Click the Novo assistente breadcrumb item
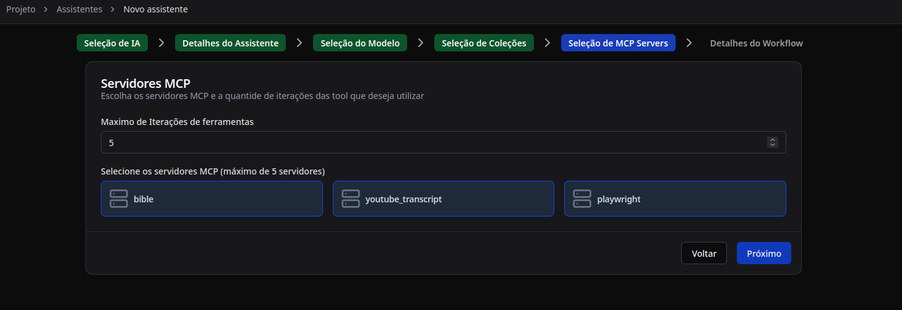 point(155,9)
